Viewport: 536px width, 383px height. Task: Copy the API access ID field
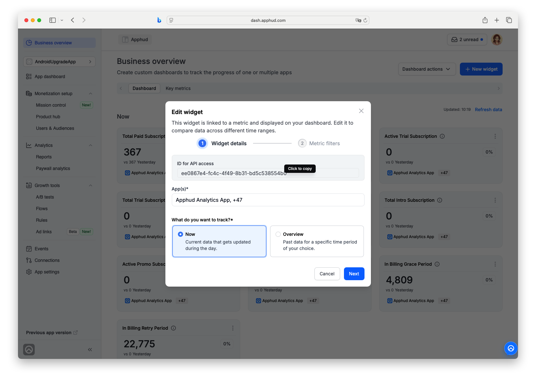tap(268, 173)
